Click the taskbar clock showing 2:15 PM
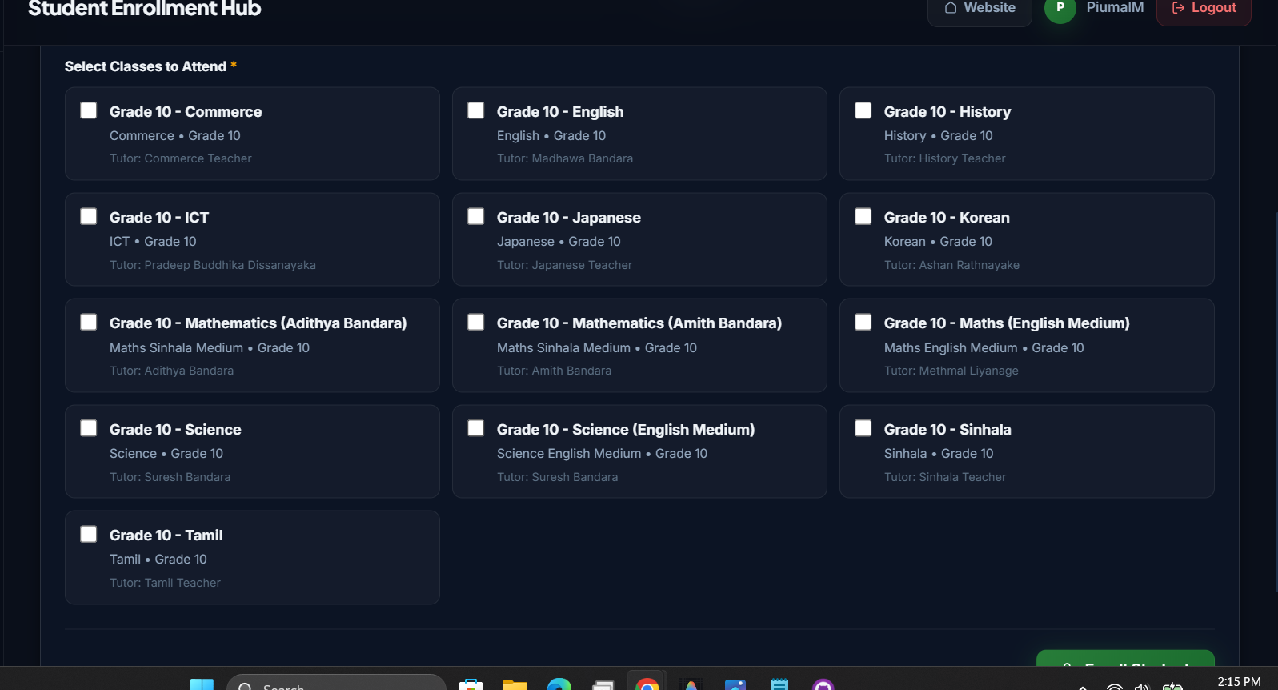The height and width of the screenshot is (690, 1278). (1239, 682)
